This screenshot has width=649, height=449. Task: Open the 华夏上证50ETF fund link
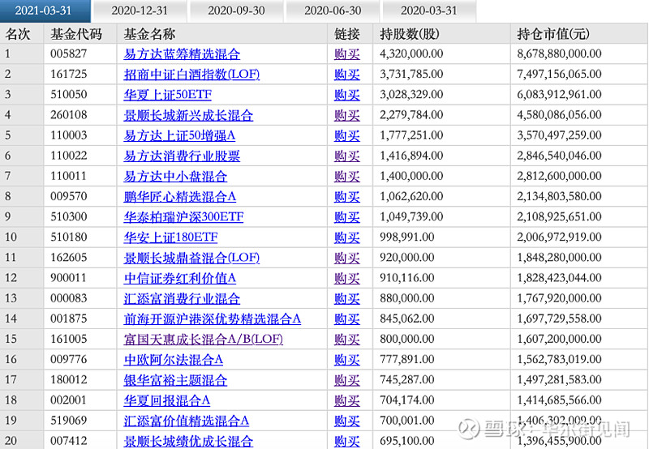point(167,94)
